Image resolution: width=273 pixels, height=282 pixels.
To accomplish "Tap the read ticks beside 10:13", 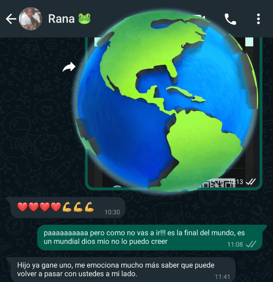I will (251, 182).
